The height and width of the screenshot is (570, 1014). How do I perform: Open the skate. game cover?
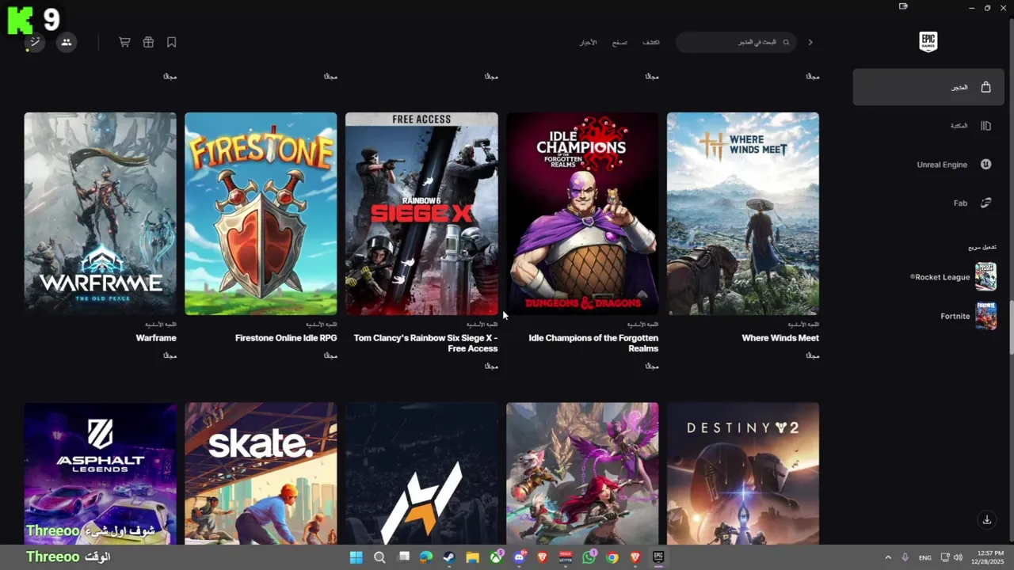pyautogui.click(x=261, y=473)
